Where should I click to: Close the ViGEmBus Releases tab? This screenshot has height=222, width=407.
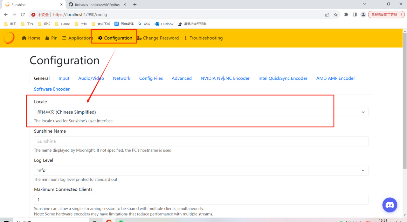coord(125,5)
